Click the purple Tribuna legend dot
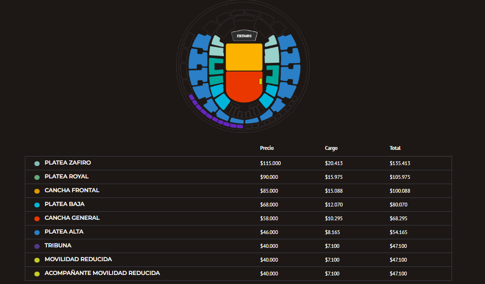Image resolution: width=485 pixels, height=284 pixels. 37,246
